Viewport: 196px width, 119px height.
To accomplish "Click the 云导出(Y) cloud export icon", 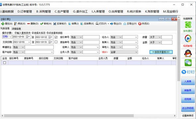I will click(125, 24).
